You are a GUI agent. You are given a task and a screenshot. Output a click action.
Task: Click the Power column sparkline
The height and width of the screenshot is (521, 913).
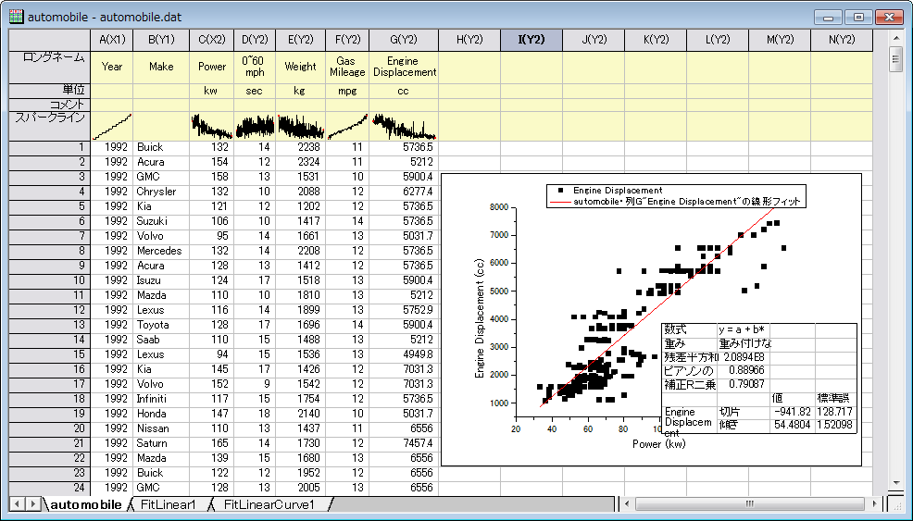[x=212, y=126]
